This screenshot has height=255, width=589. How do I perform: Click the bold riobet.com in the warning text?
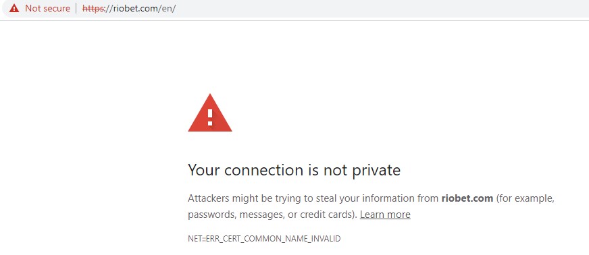pyautogui.click(x=467, y=198)
